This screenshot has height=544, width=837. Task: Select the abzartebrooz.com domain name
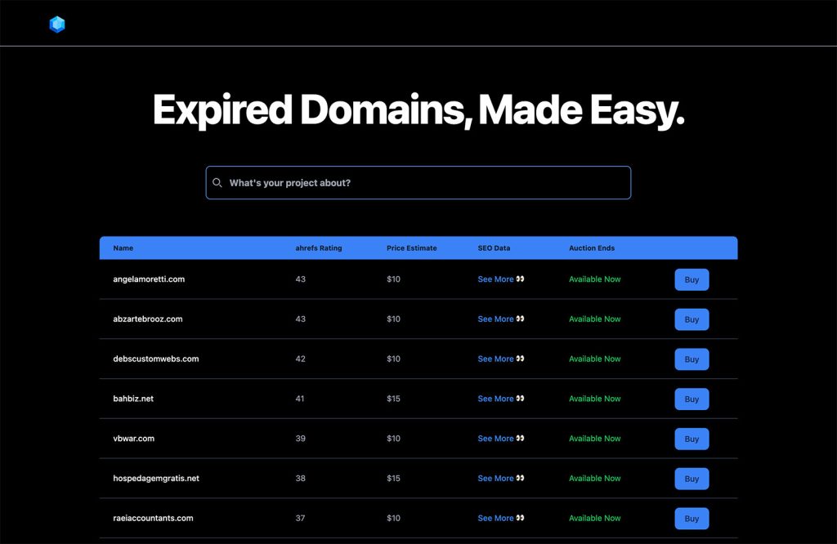click(x=148, y=319)
